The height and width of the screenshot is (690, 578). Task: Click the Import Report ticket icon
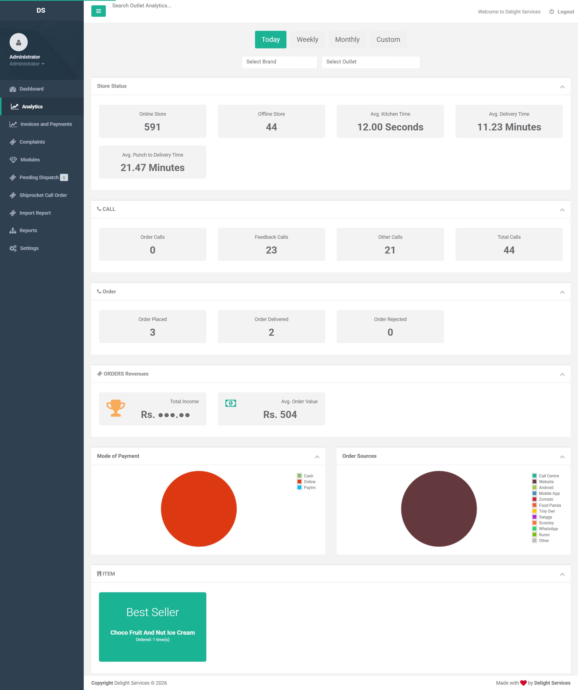13,213
